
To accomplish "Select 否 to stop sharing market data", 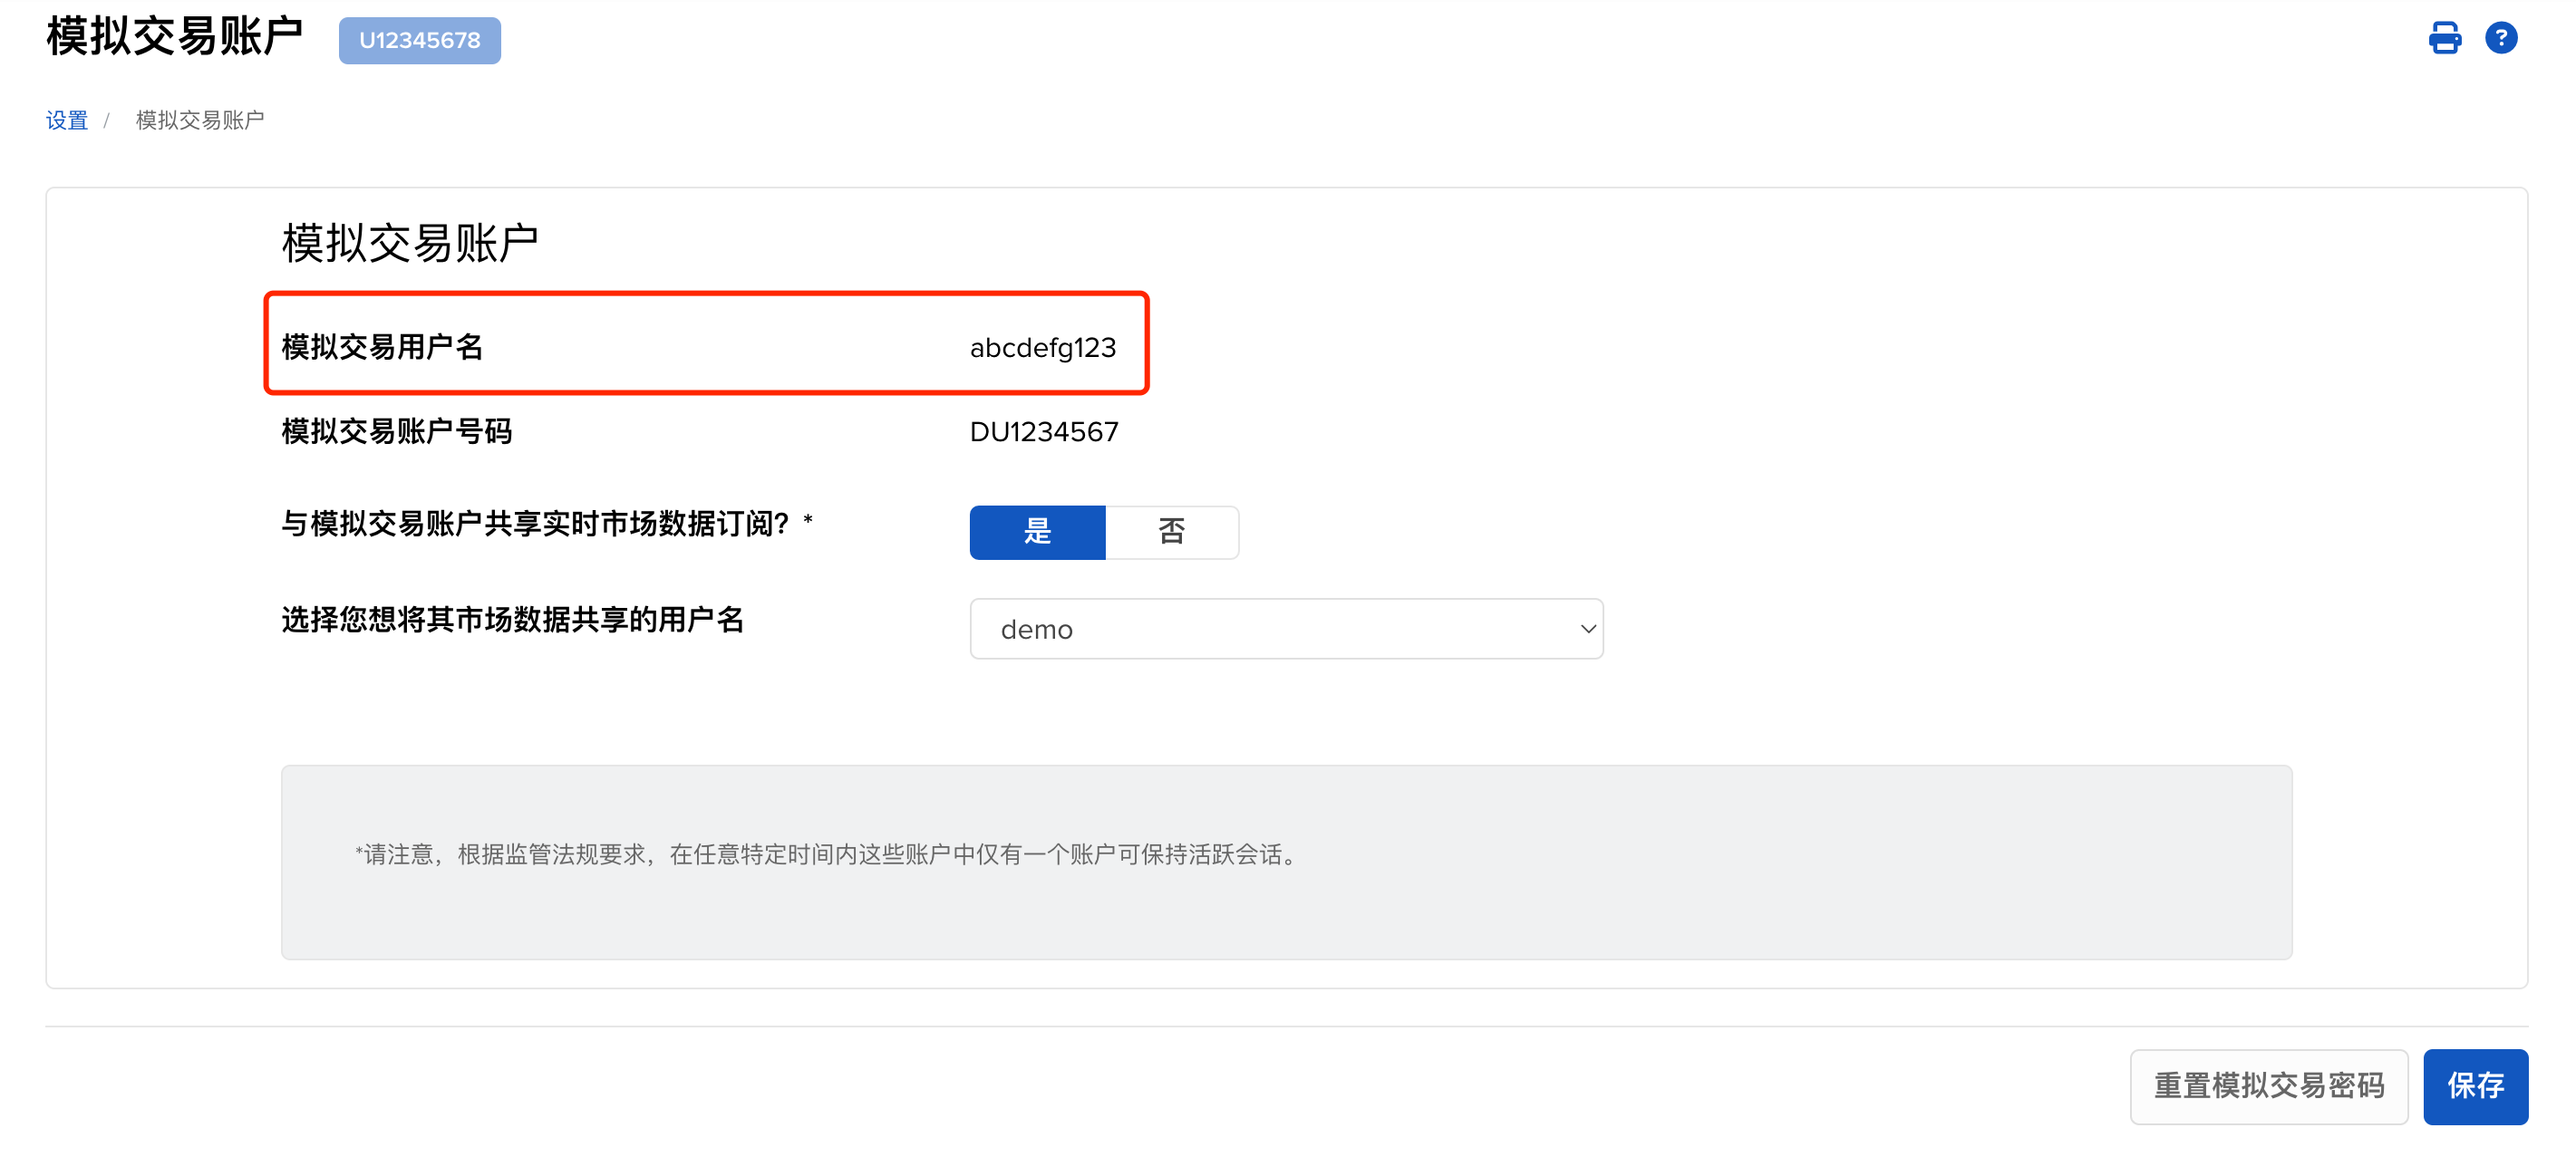I will coord(1172,532).
